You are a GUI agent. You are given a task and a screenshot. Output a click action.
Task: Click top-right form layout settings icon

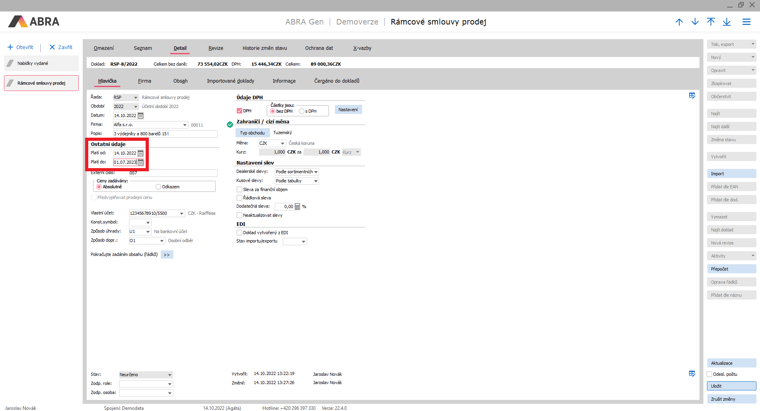[x=692, y=96]
